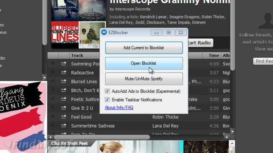
Task: Select the Radioactive track title
Action: (x=82, y=72)
